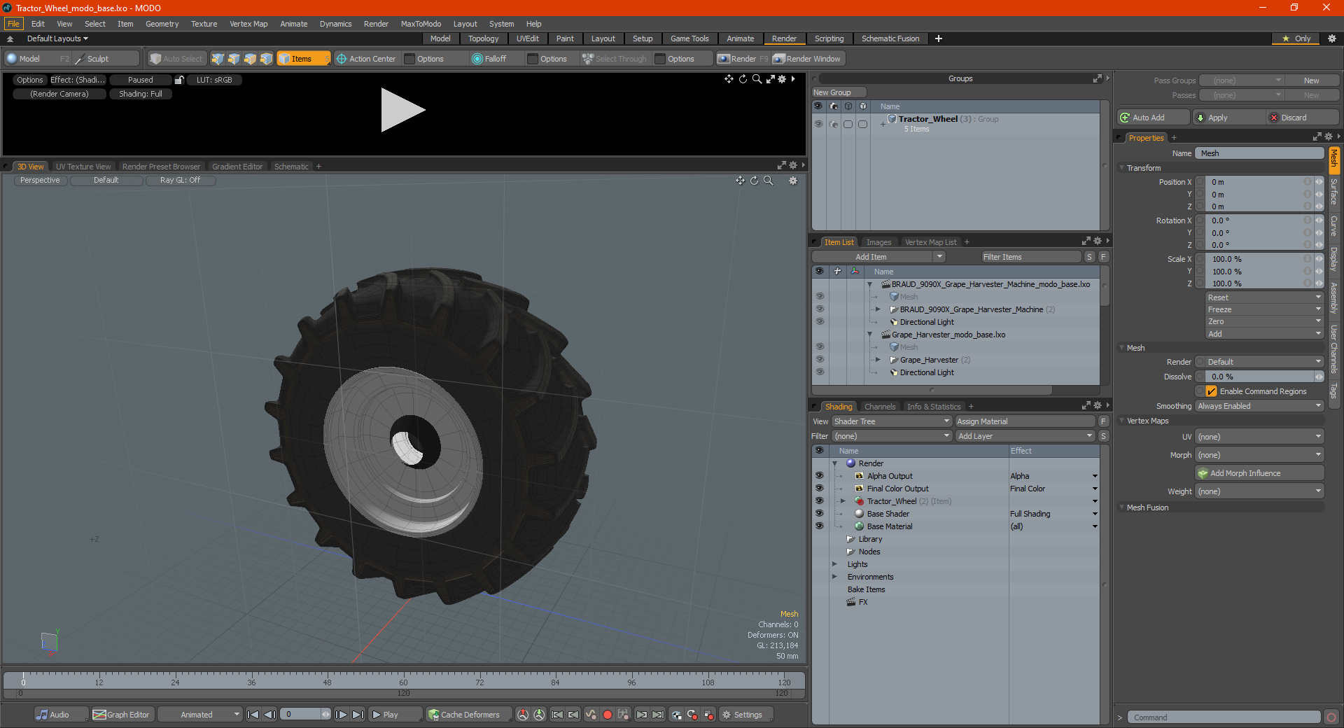
Task: Expand the Lights tree item
Action: 834,564
